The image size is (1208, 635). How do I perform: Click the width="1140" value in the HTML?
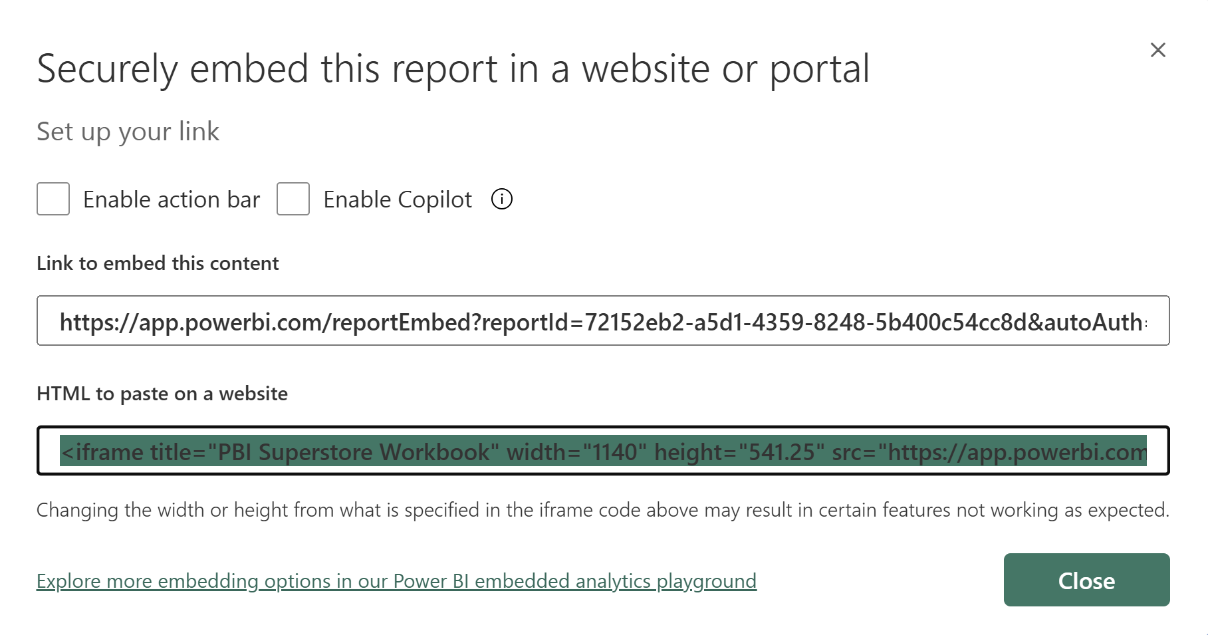(576, 452)
